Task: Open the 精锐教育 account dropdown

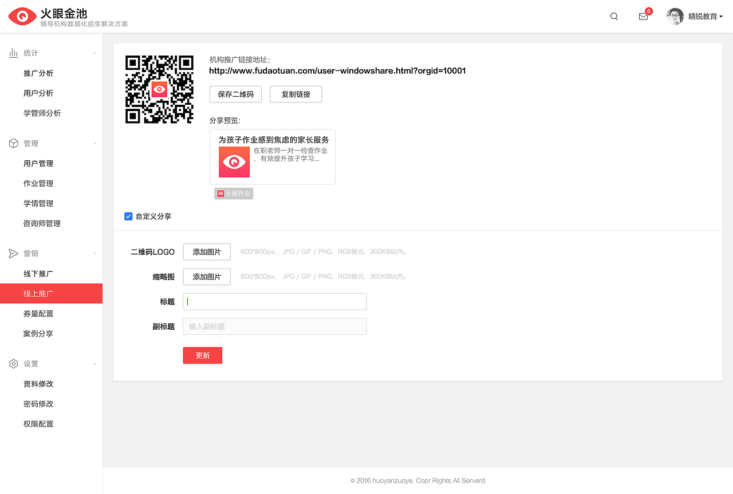Action: 706,17
